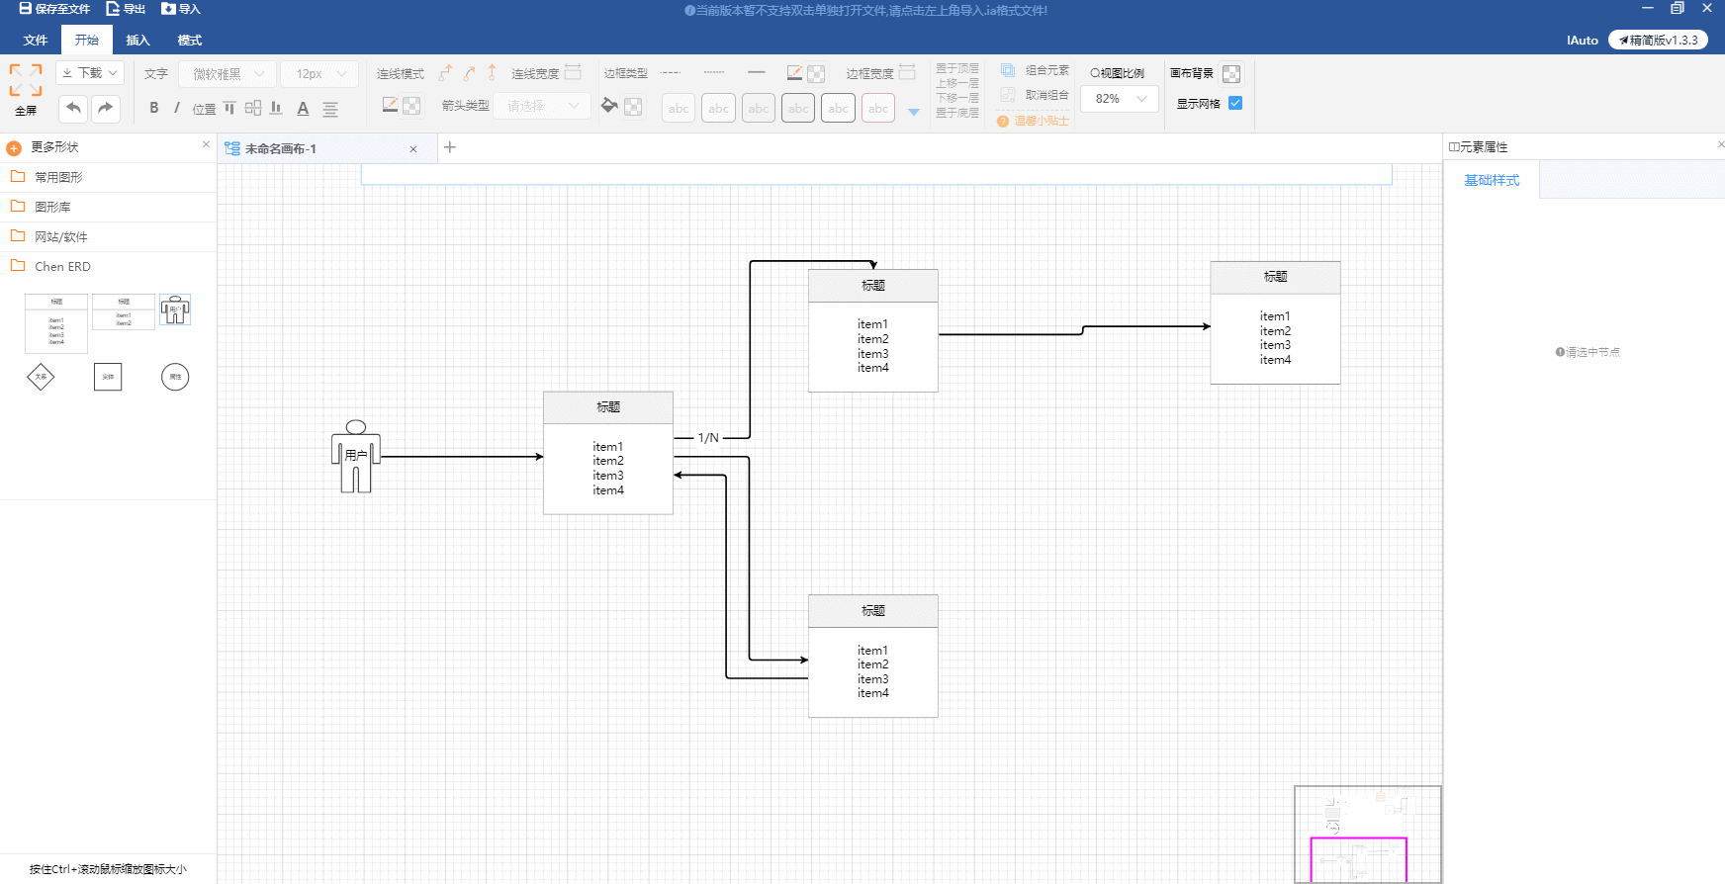Viewport: 1725px width, 884px height.
Task: Redo the last action
Action: coord(106,108)
